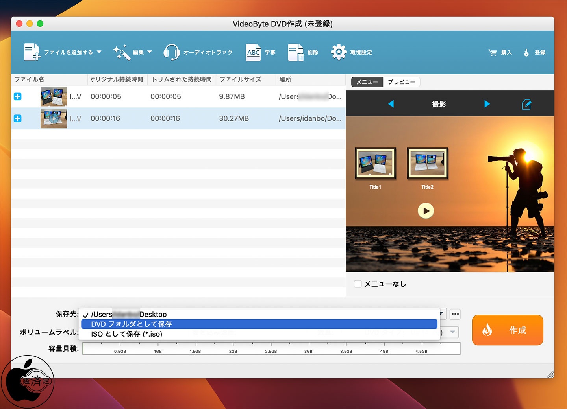The height and width of the screenshot is (409, 567).
Task: Click the delete (削除) trash icon
Action: coord(296,52)
